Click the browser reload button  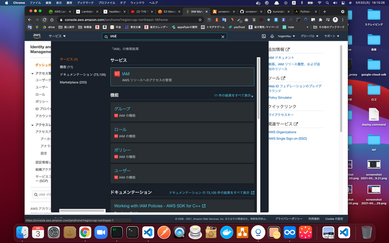coord(45,20)
